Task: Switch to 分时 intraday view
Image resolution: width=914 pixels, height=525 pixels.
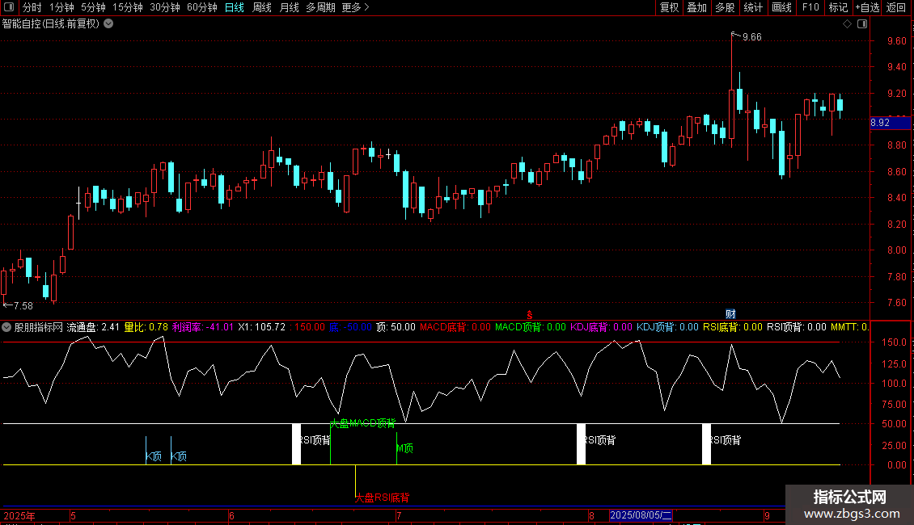Action: 32,7
